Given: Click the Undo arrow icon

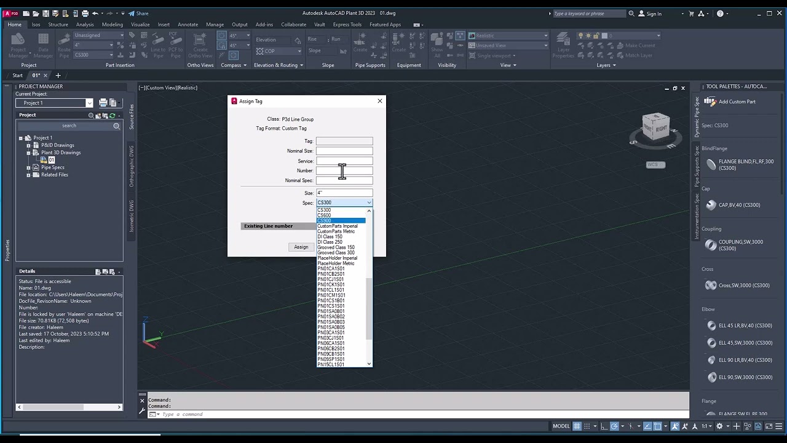Looking at the screenshot, I should (95, 14).
